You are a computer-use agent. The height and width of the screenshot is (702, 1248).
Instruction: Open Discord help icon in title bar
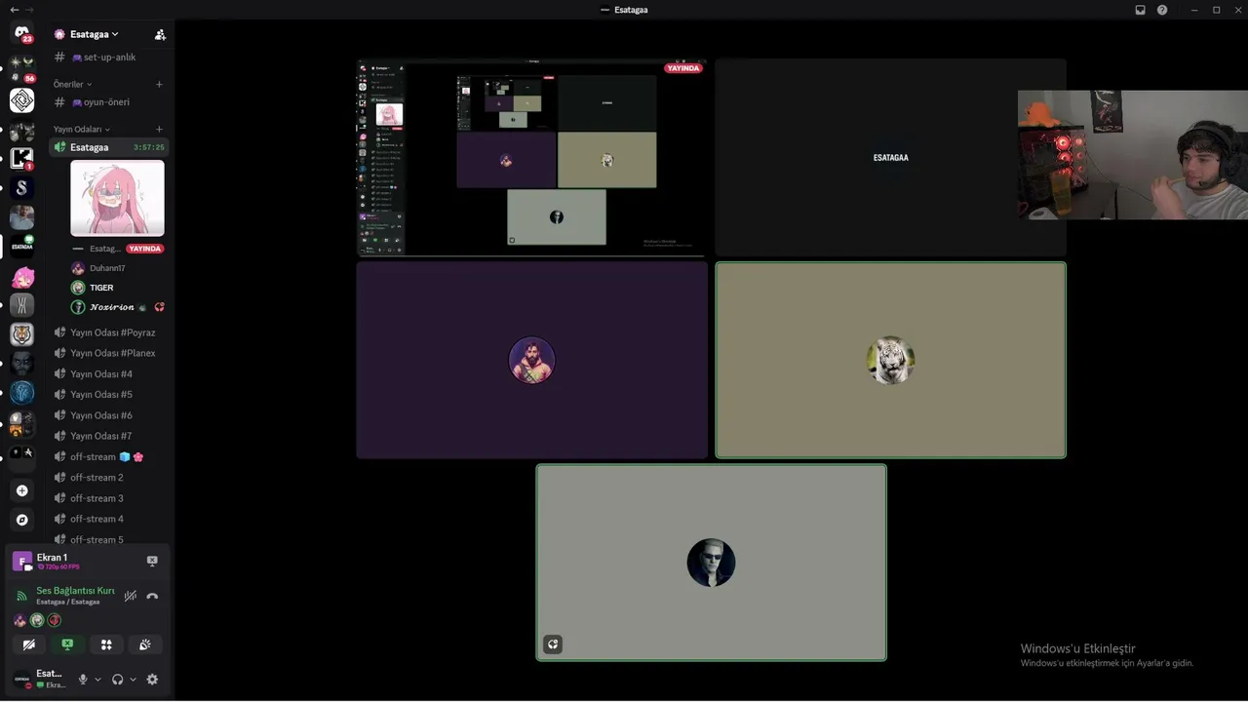click(x=1162, y=10)
